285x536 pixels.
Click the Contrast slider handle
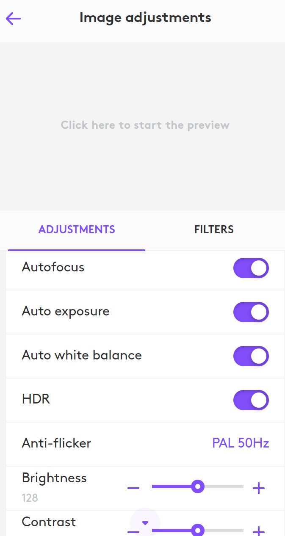point(196,530)
